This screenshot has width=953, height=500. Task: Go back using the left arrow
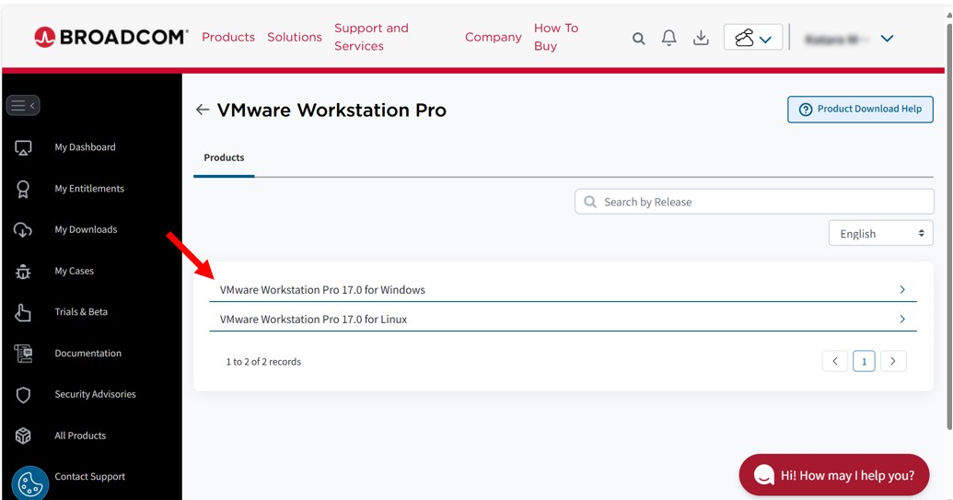point(203,110)
